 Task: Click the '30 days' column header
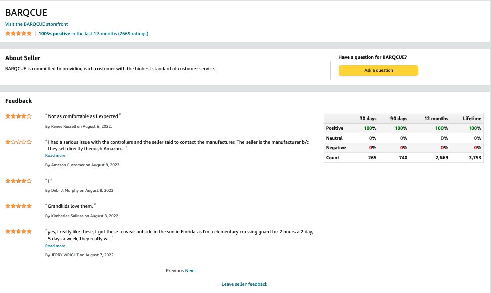click(368, 118)
